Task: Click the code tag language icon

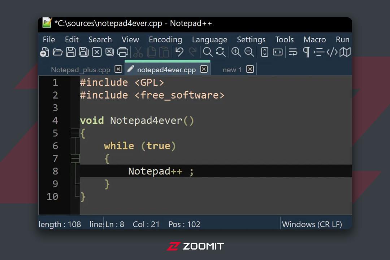Action: 332,52
